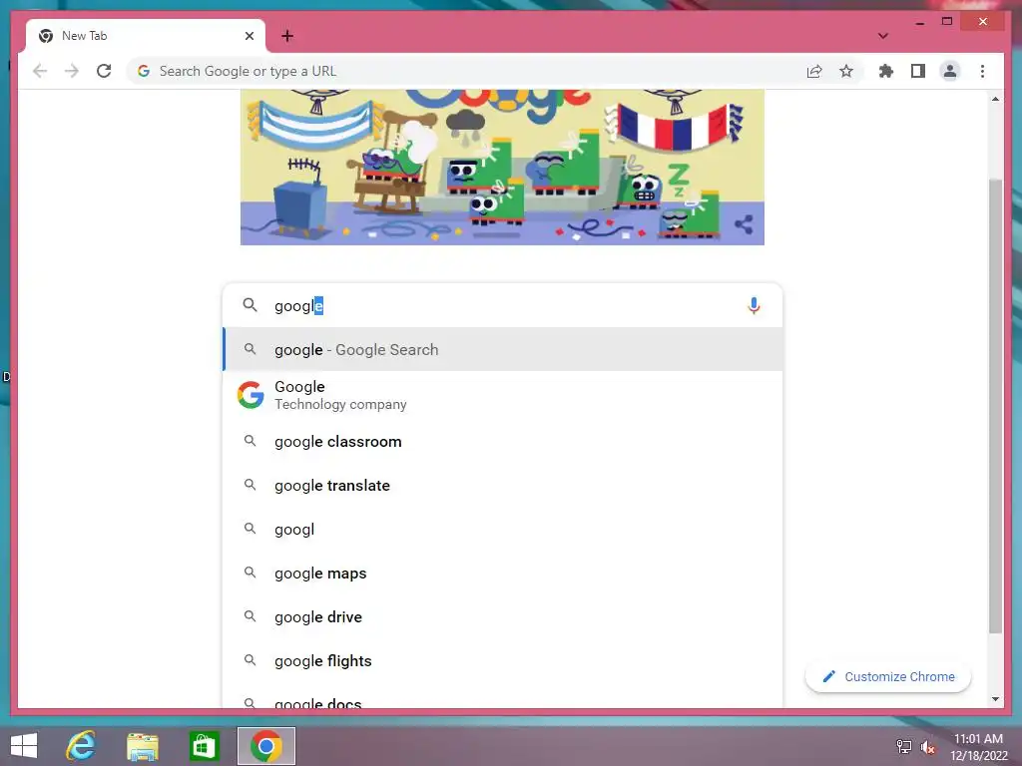The height and width of the screenshot is (766, 1022).
Task: Select the Google Technology company suggestion
Action: pos(503,395)
